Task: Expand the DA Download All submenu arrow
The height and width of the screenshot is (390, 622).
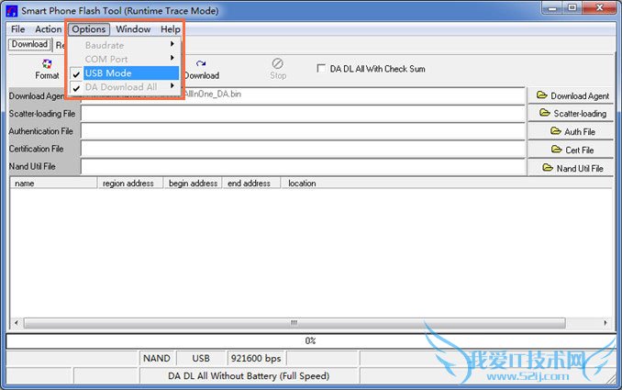Action: [x=172, y=85]
